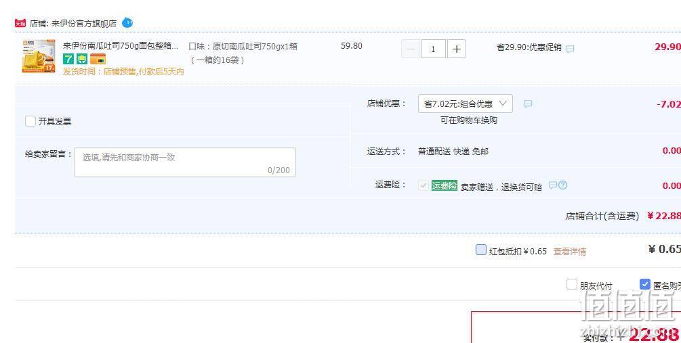Check the 朋友代付 friend-pay checkbox
Image resolution: width=681 pixels, height=343 pixels.
[x=571, y=284]
